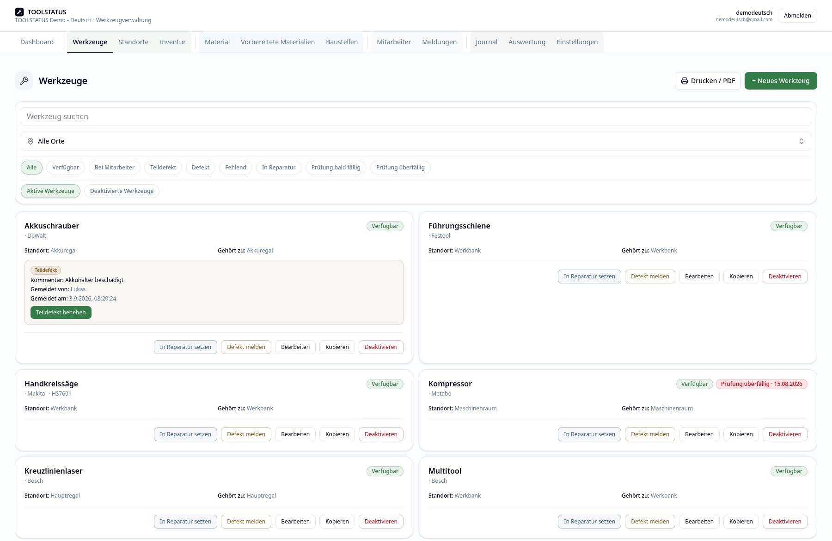Image resolution: width=832 pixels, height=541 pixels.
Task: Open the Meldungen tab
Action: [440, 42]
